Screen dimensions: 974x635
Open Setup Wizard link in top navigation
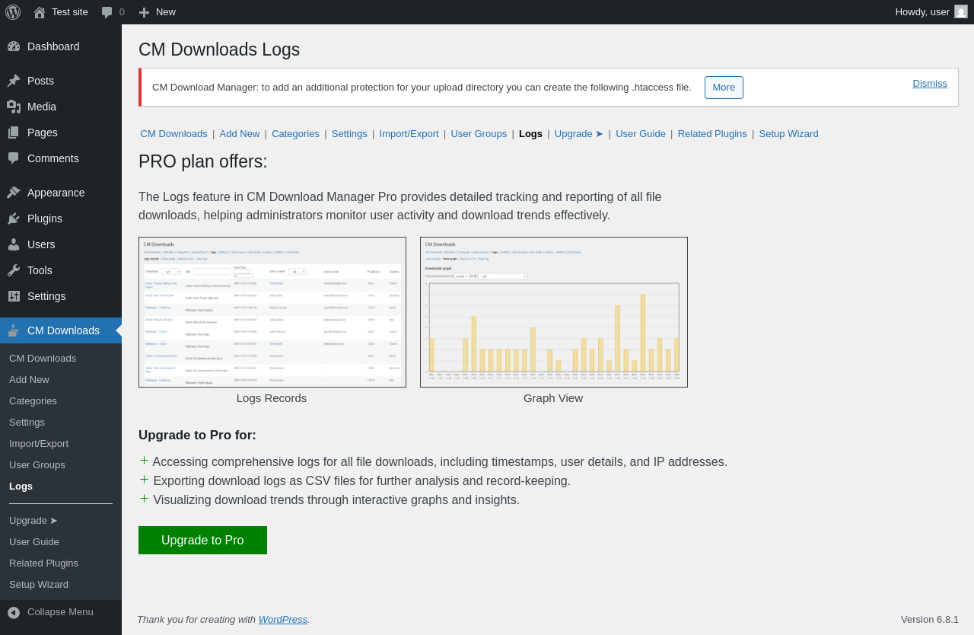pos(788,133)
